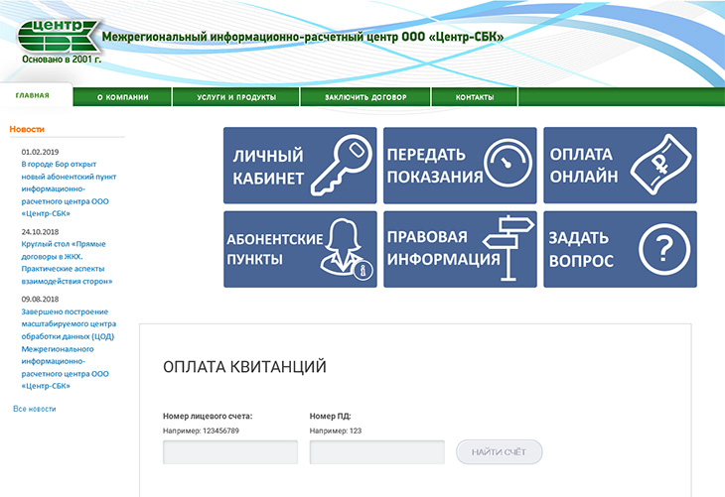Choose the Оплата онлайн tile label
The height and width of the screenshot is (497, 725).
pyautogui.click(x=584, y=165)
